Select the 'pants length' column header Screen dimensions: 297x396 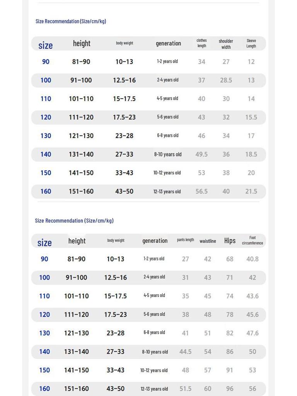pyautogui.click(x=185, y=240)
